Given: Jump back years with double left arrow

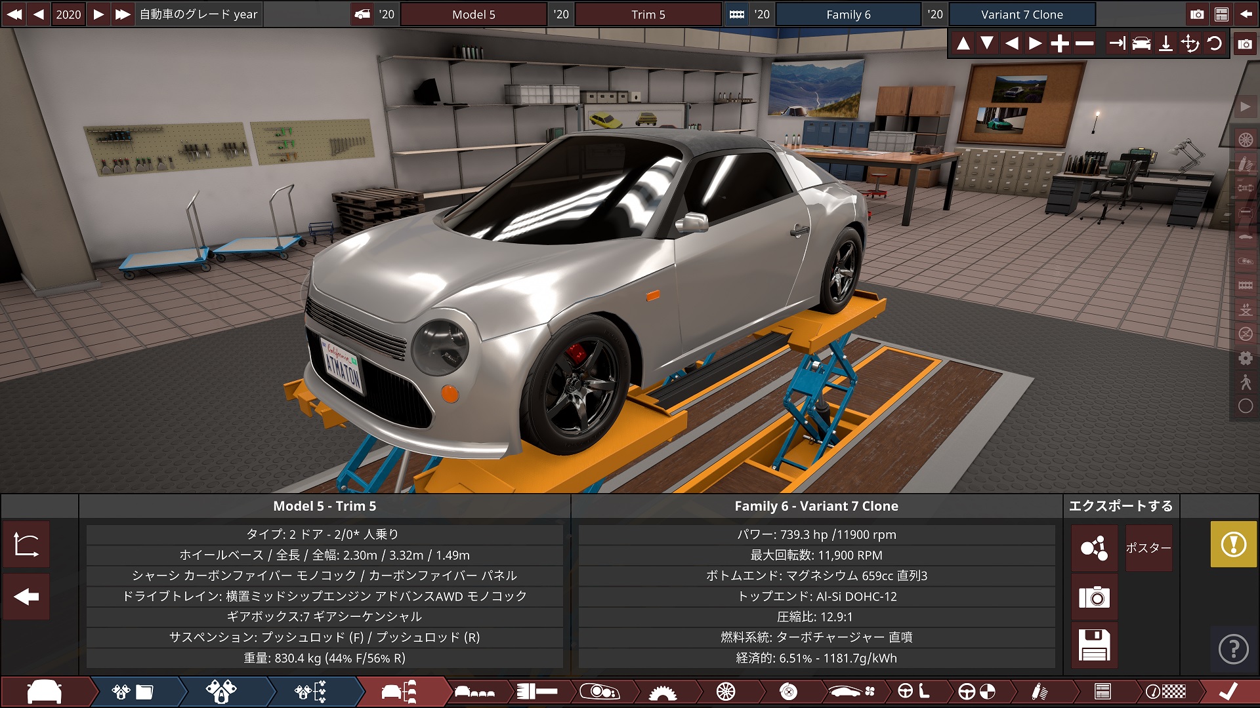Looking at the screenshot, I should coord(14,14).
